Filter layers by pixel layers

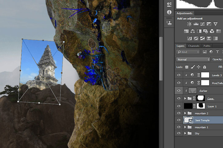tap(205, 52)
